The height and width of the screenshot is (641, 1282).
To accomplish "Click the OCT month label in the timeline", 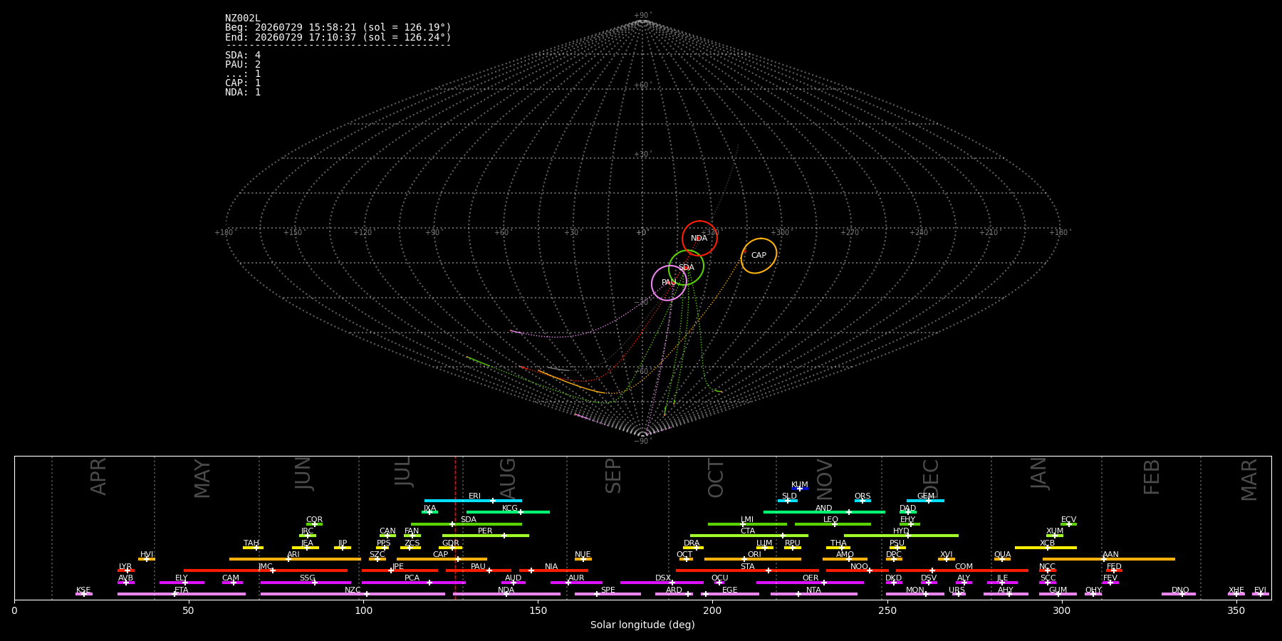I will coord(716,478).
